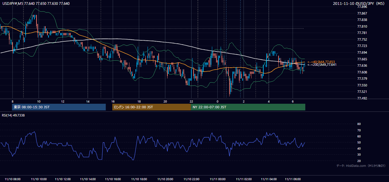Select the Tokyo 08:00-15:30 JST session bar
Screen dimensions: 389x182
[x=59, y=107]
